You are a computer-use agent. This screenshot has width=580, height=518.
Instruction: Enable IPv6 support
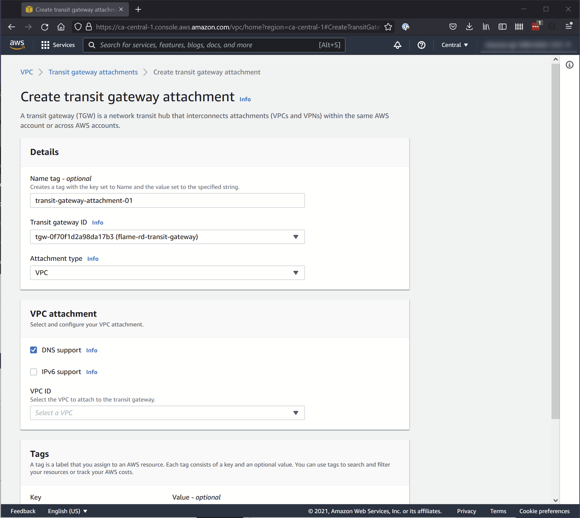(34, 371)
